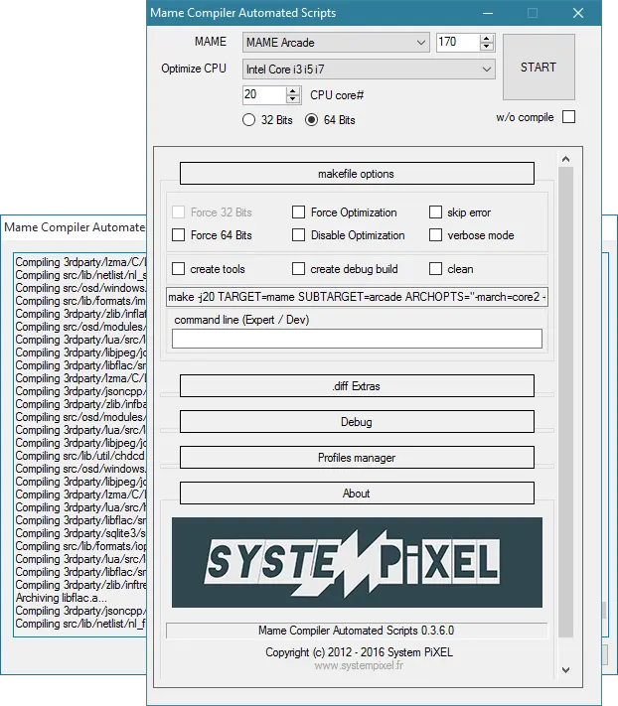Click the command line (Expert / Dev) field
Screen dimensions: 618x706
pos(357,339)
